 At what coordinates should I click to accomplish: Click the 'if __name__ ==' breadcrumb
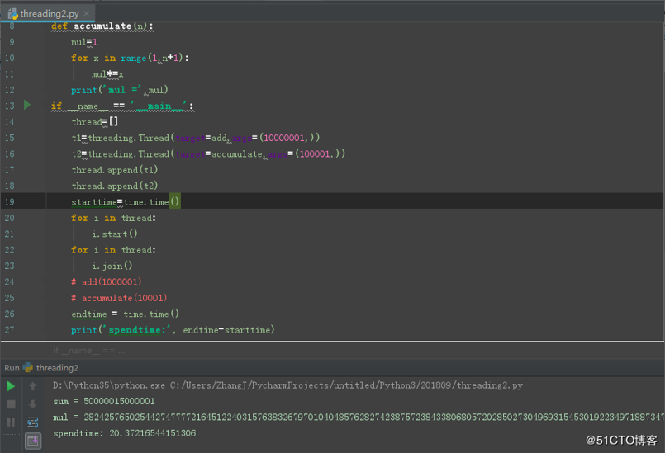pyautogui.click(x=88, y=351)
